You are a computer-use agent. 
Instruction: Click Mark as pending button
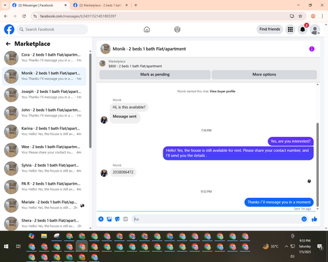pos(155,75)
